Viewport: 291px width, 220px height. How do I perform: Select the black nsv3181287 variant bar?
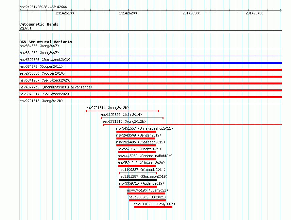138,180
